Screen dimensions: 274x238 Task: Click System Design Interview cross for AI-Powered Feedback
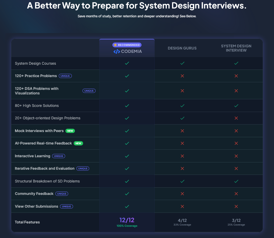[236, 143]
